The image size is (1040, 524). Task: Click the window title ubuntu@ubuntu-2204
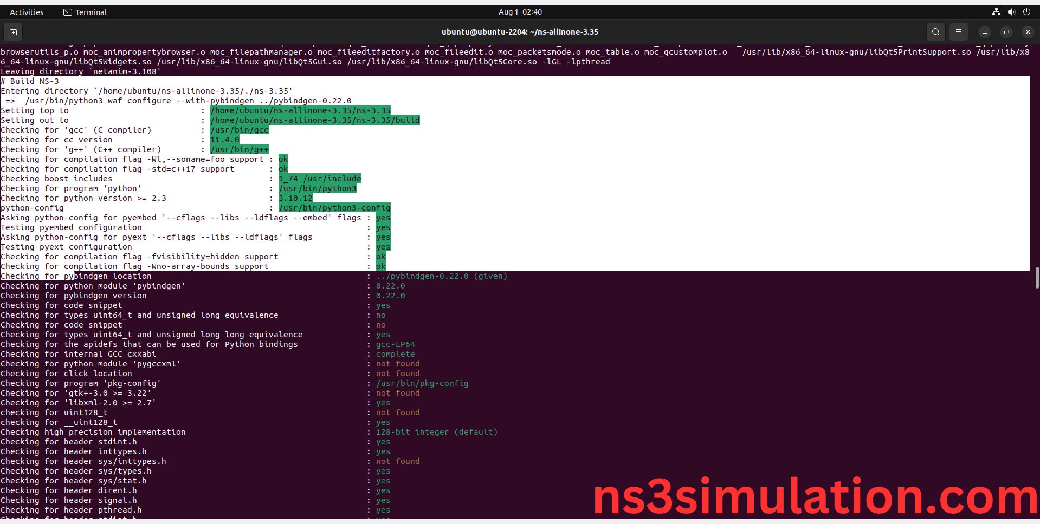[519, 32]
